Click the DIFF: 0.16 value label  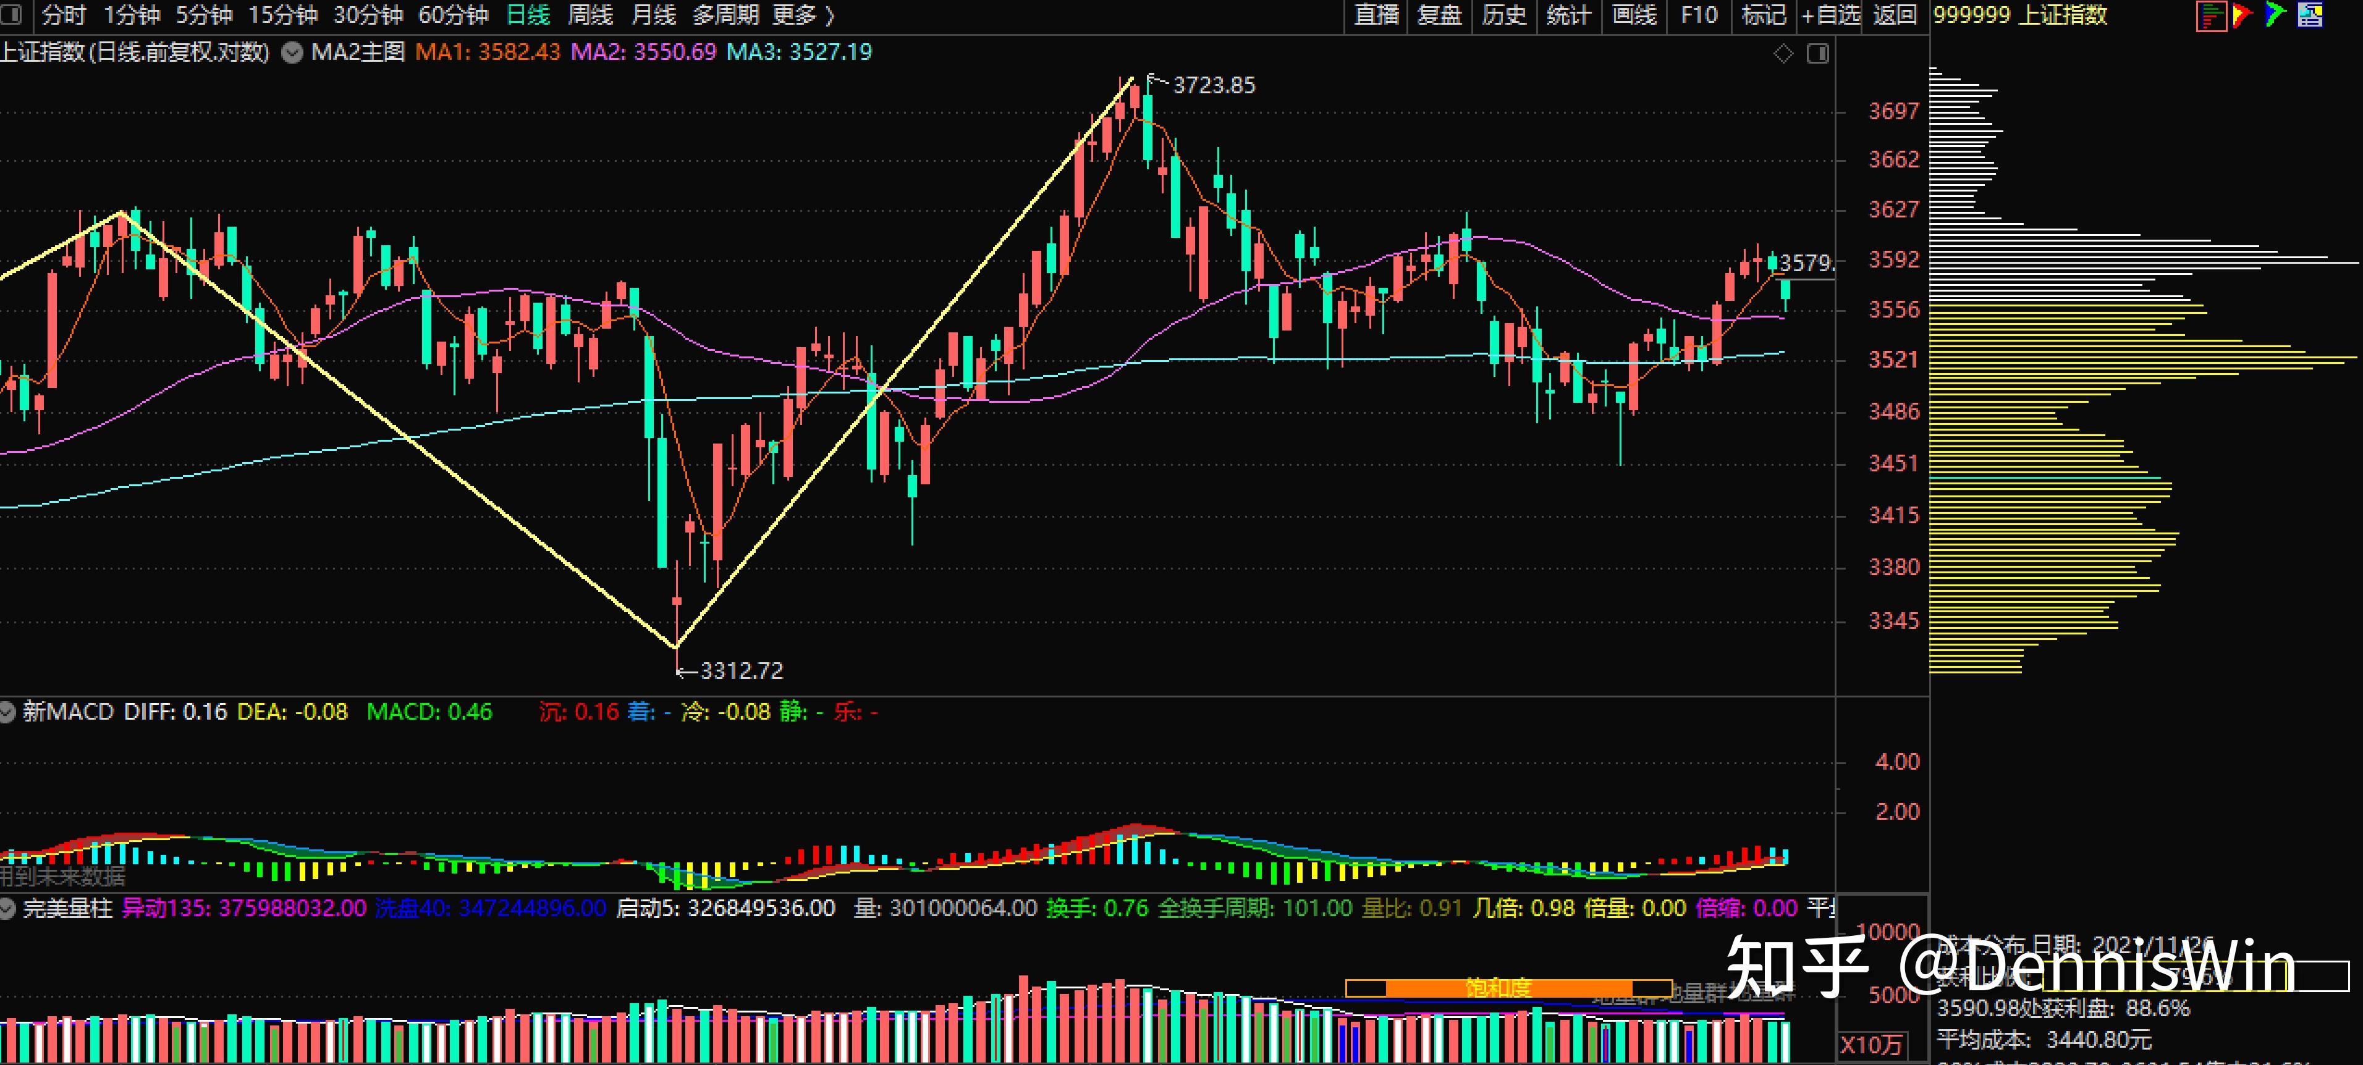[x=175, y=712]
